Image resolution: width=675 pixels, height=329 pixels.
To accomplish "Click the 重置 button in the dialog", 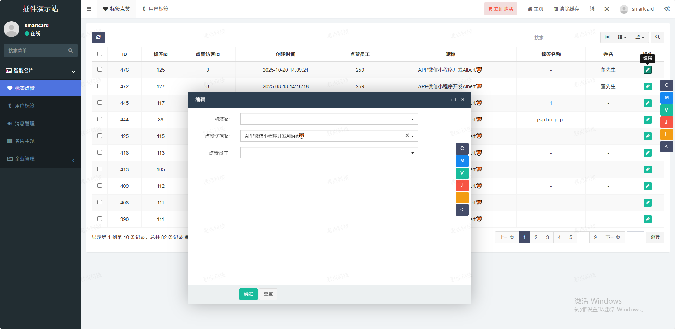I will point(268,294).
